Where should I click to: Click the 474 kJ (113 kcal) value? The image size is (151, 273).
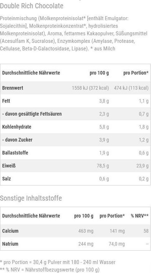(131, 88)
